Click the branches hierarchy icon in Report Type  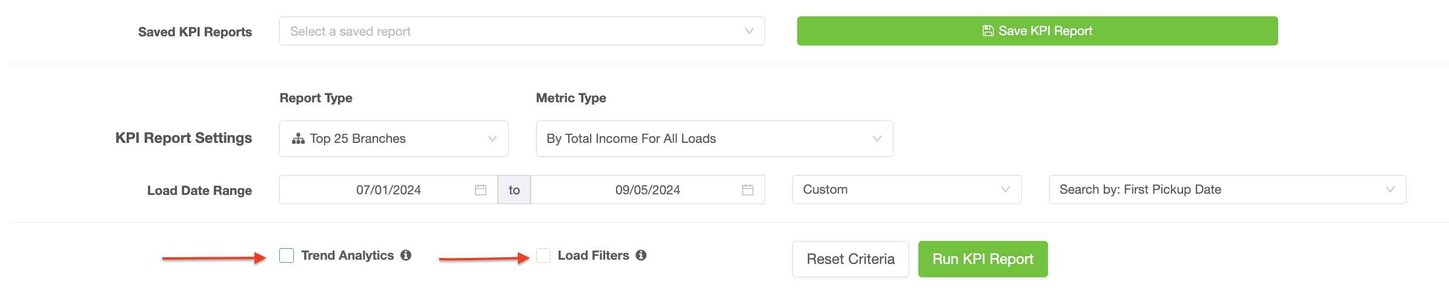tap(298, 139)
